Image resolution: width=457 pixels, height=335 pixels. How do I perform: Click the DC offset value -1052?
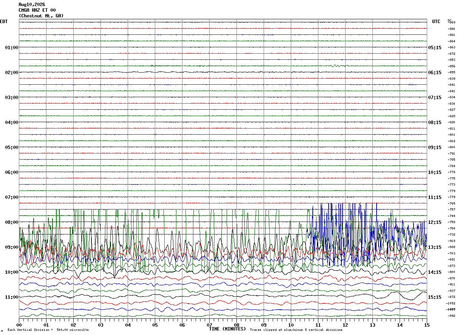click(451, 303)
